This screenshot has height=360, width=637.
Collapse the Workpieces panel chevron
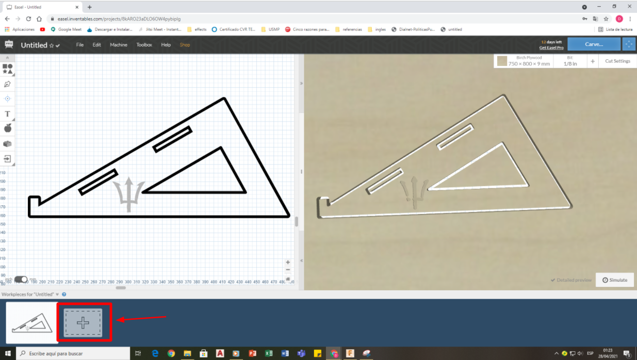pyautogui.click(x=57, y=294)
